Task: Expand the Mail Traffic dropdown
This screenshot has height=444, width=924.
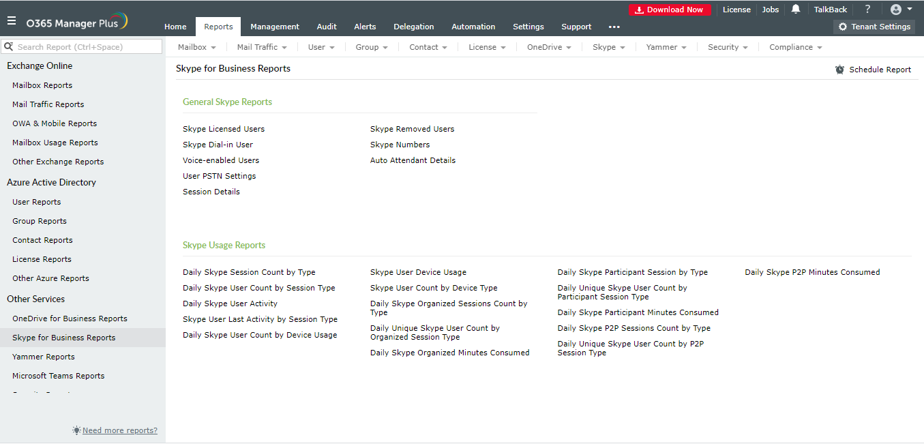Action: 262,47
